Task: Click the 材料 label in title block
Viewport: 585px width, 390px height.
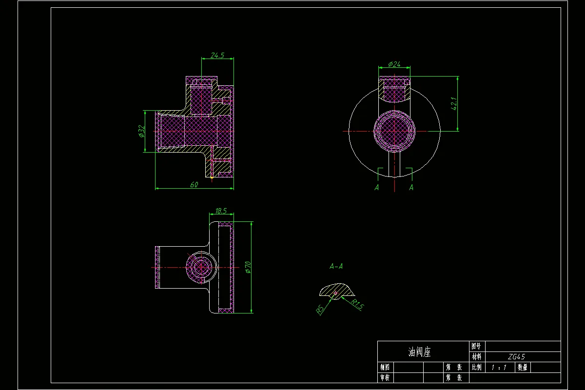Action: (476, 357)
